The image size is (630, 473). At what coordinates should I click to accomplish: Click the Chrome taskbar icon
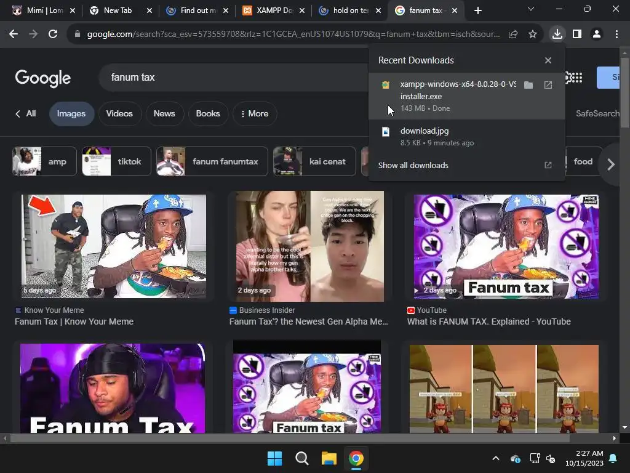356,458
